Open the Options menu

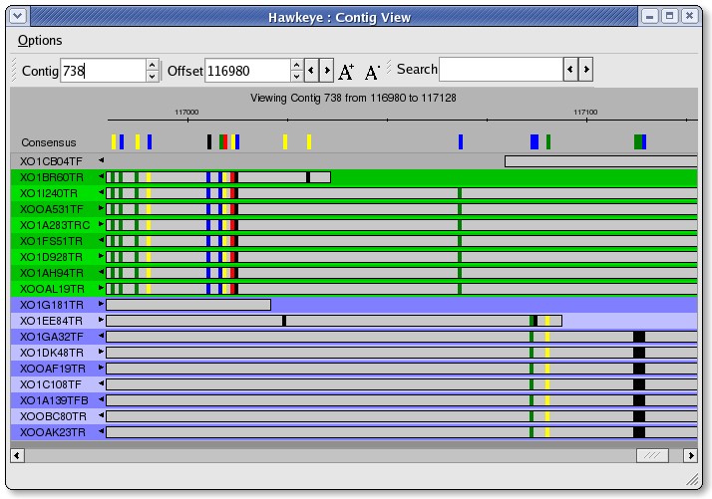pos(40,41)
